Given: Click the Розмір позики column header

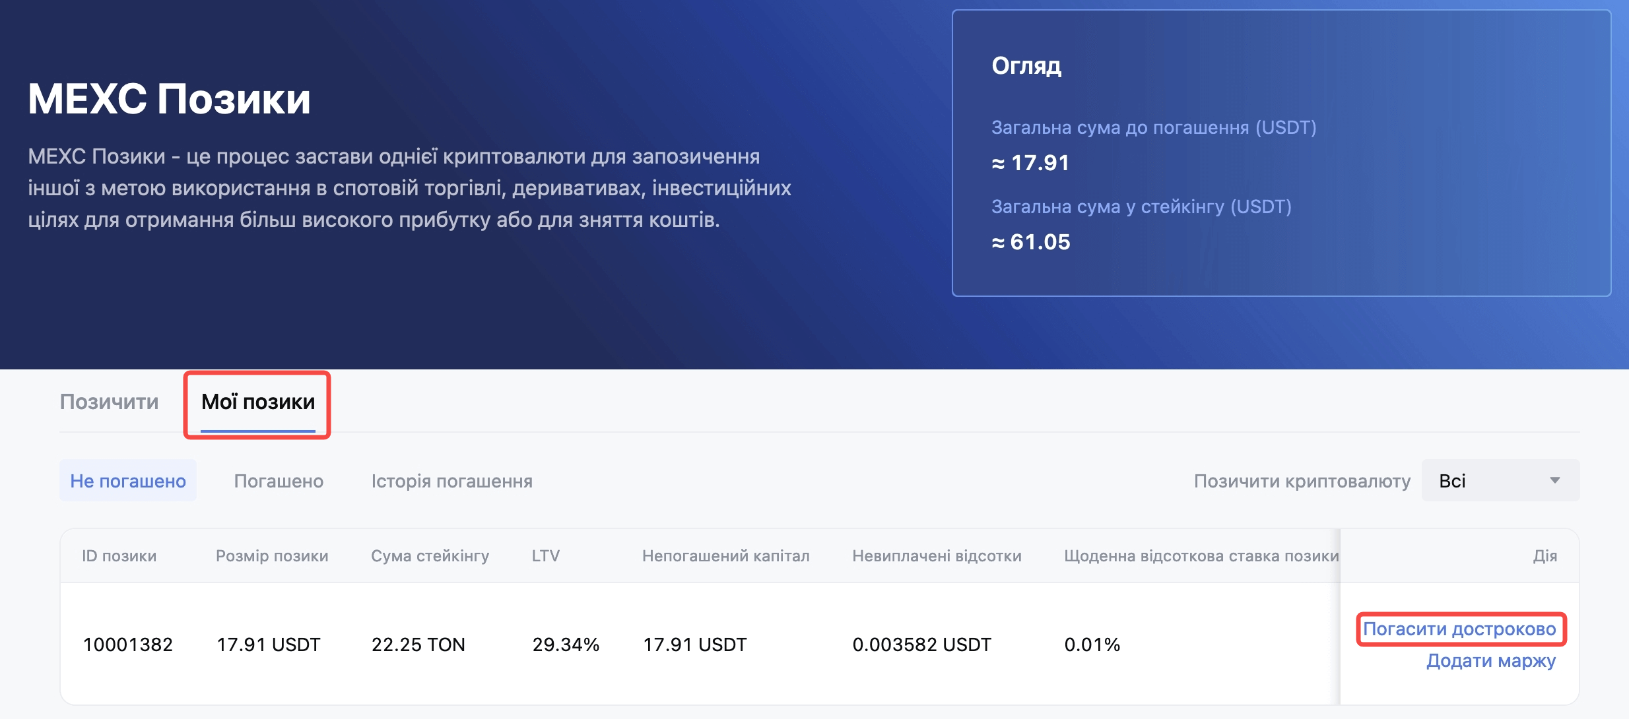Looking at the screenshot, I should (272, 556).
